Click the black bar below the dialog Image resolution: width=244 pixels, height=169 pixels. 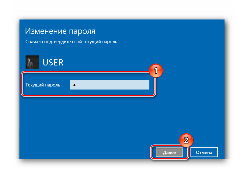[x=122, y=164]
